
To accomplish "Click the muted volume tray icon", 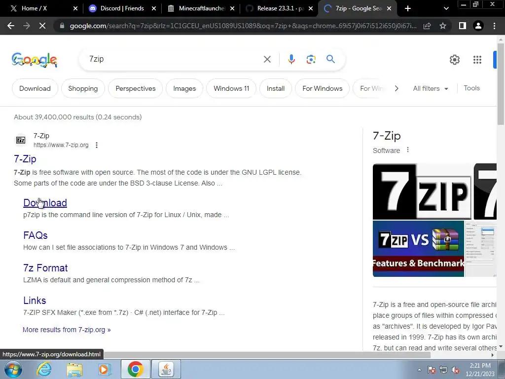I will (x=455, y=370).
